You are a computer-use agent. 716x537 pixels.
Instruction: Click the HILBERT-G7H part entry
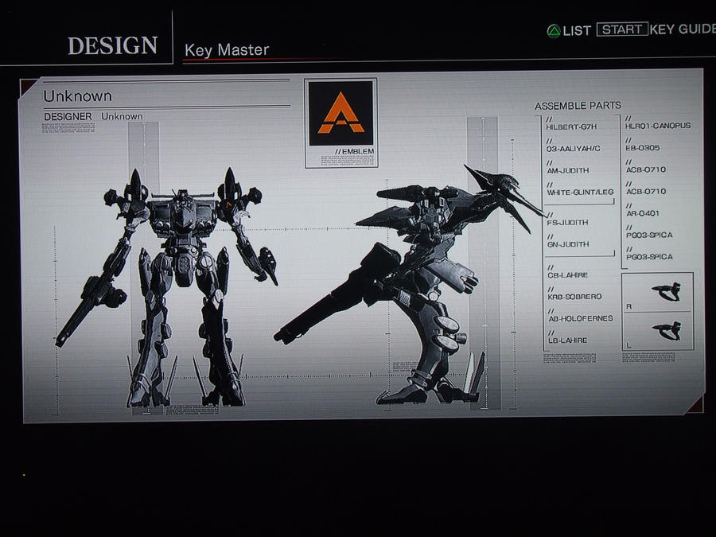tap(571, 127)
